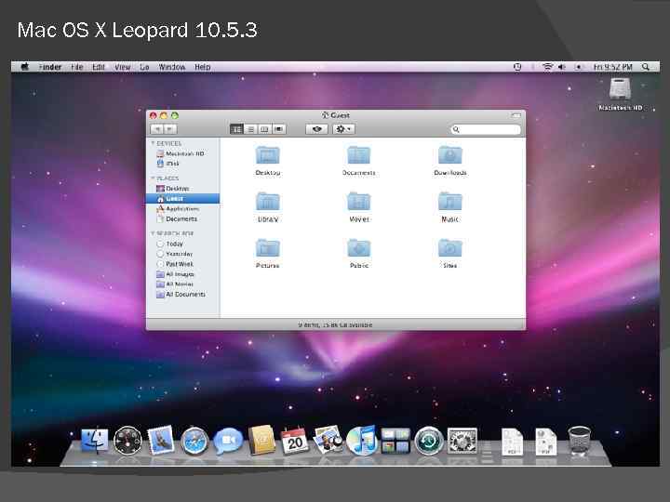The image size is (670, 502).
Task: Select Macintosh HD in sidebar
Action: pos(183,153)
